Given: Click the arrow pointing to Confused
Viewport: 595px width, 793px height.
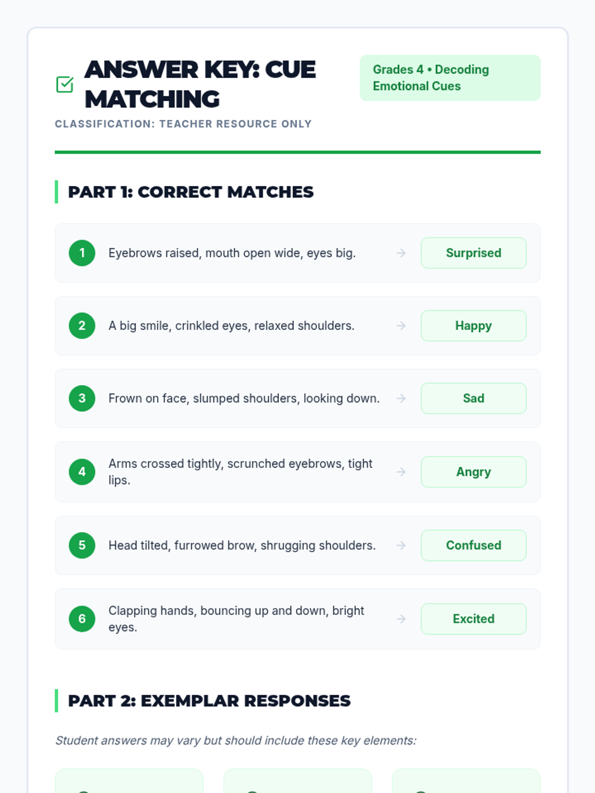Looking at the screenshot, I should tap(401, 545).
